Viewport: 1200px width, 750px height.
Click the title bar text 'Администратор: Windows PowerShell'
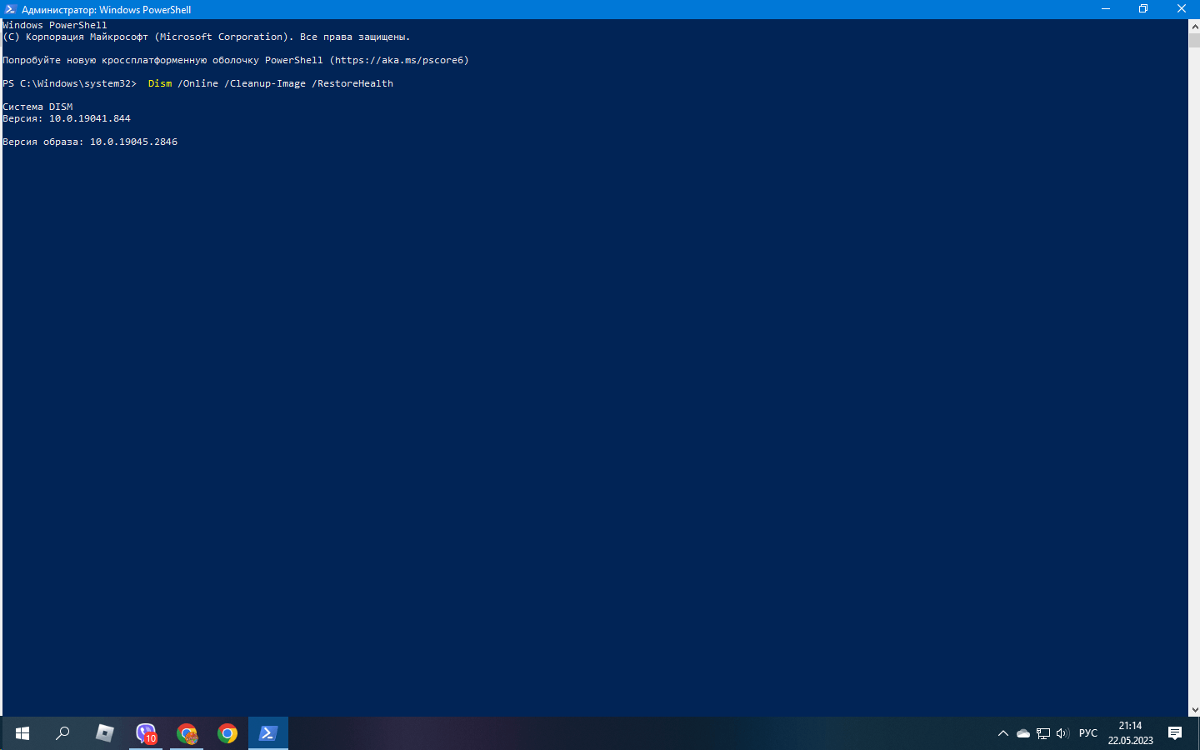[x=107, y=10]
